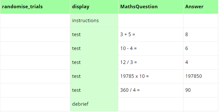Select the answer cell containing 4
The width and height of the screenshot is (219, 112).
201,63
